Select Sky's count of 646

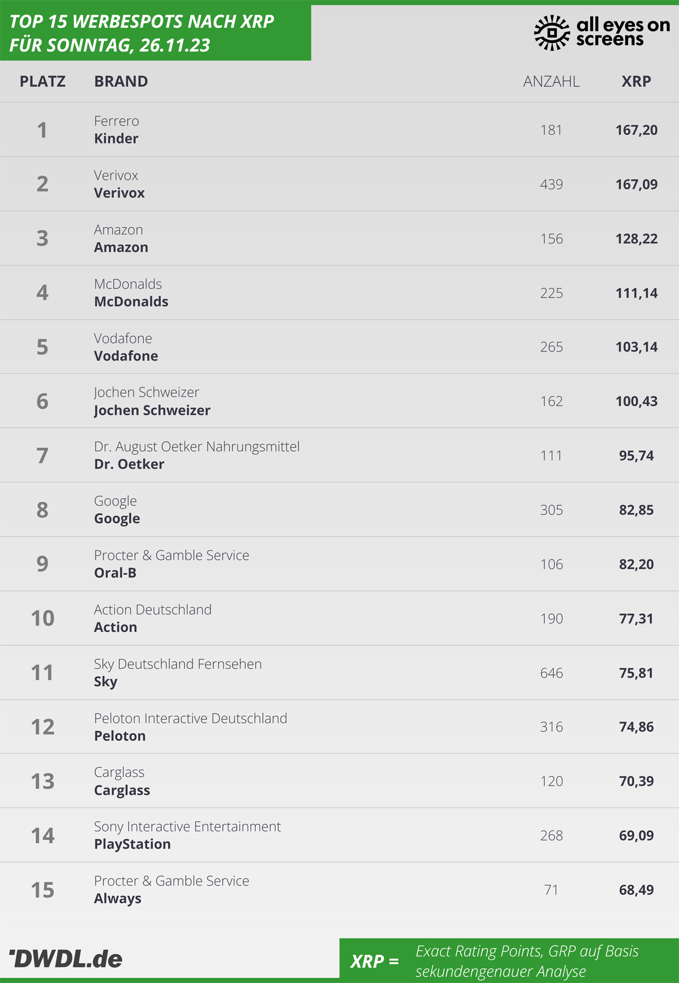pyautogui.click(x=551, y=673)
